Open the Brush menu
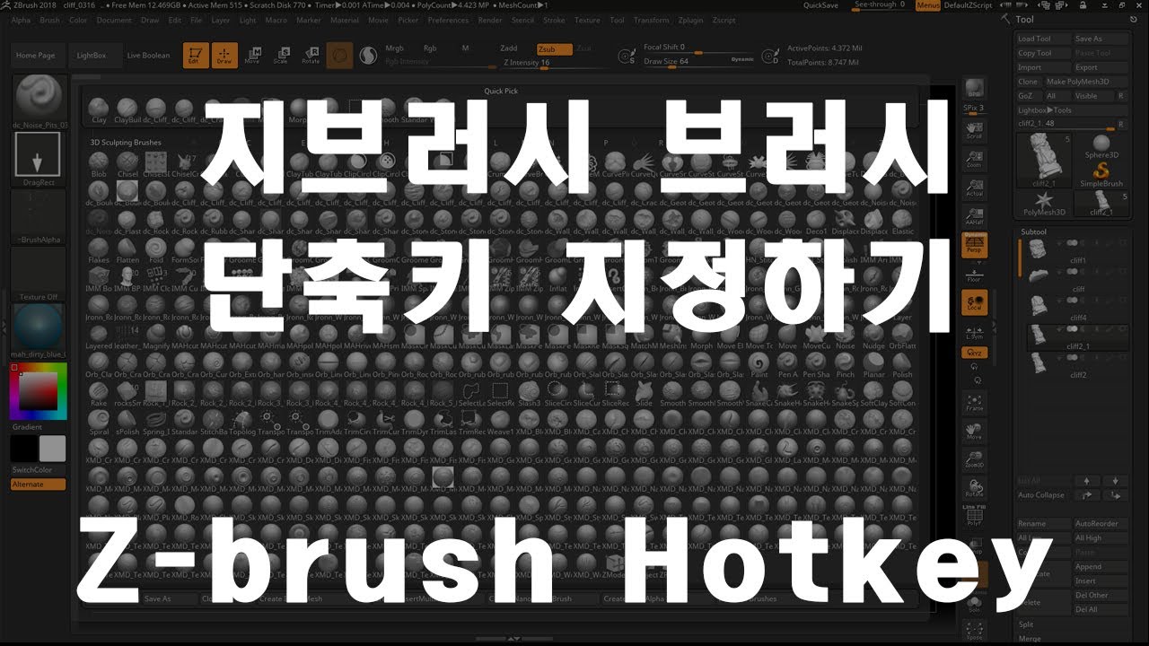The width and height of the screenshot is (1149, 646). tap(50, 20)
